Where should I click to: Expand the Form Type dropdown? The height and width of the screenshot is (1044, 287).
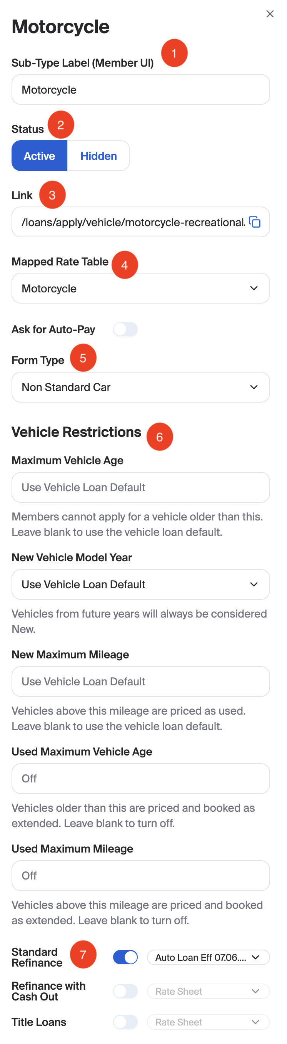[x=140, y=387]
